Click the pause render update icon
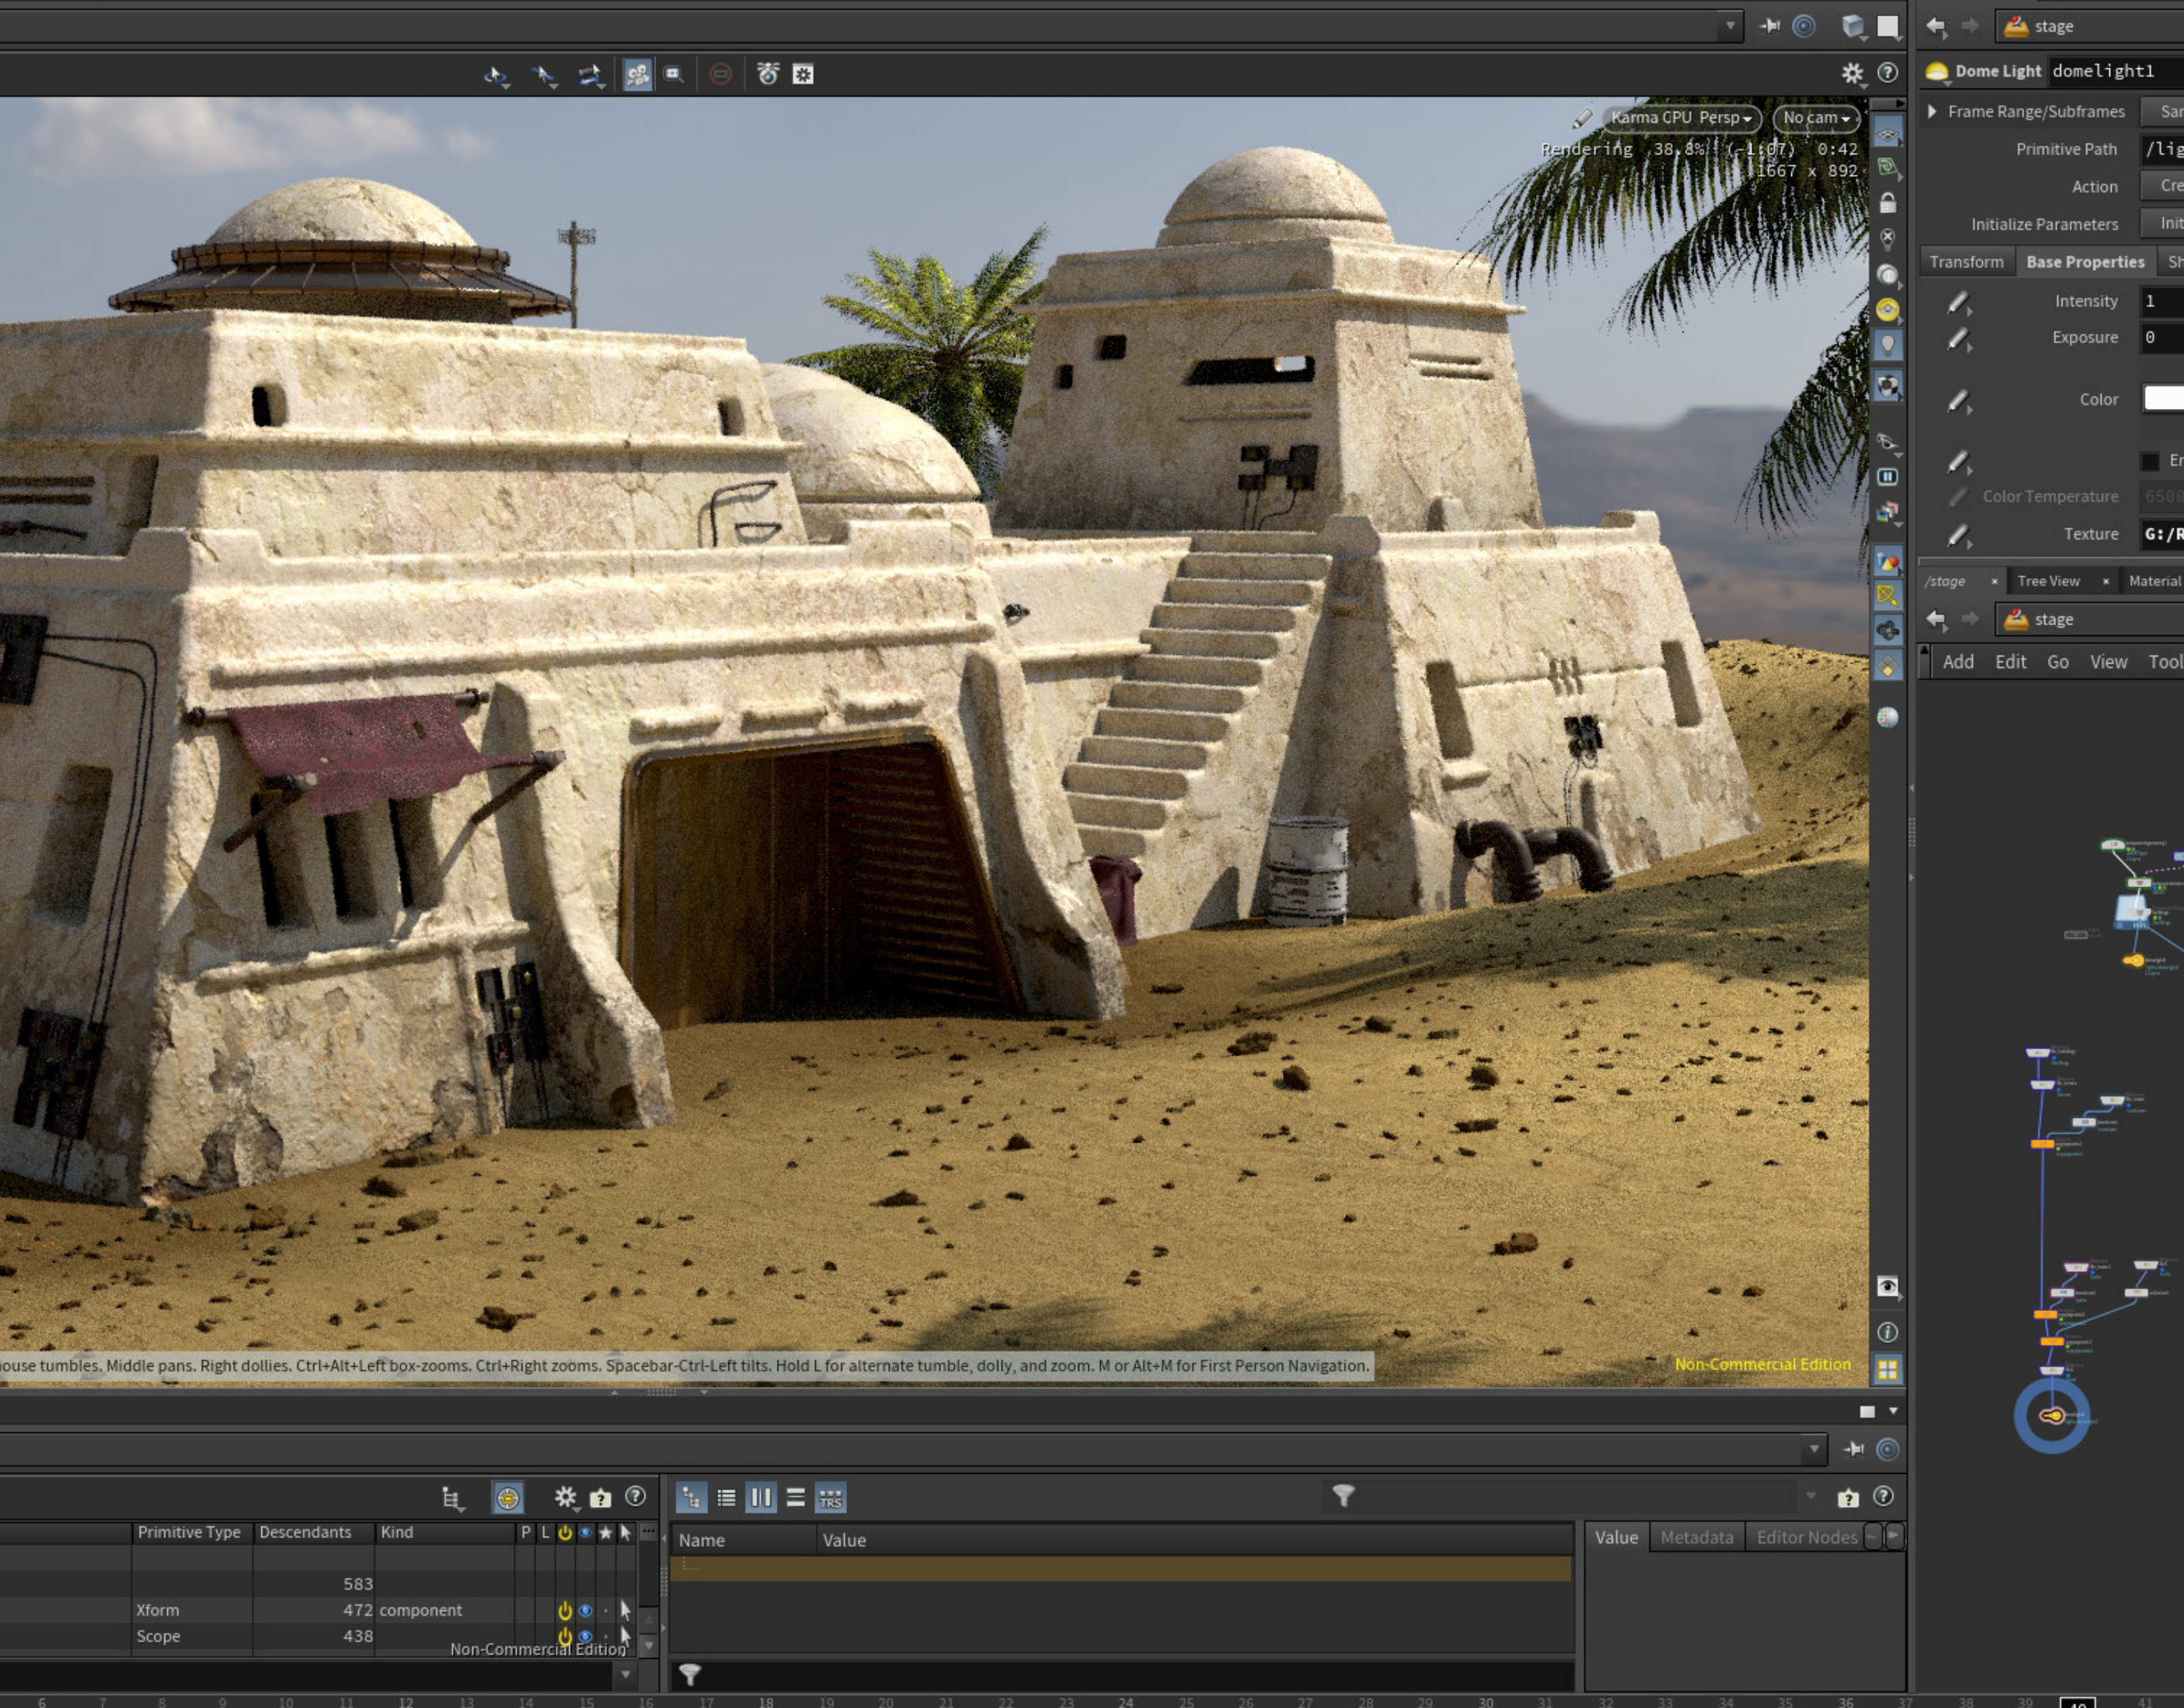Viewport: 2184px width, 1708px height. tap(1887, 477)
